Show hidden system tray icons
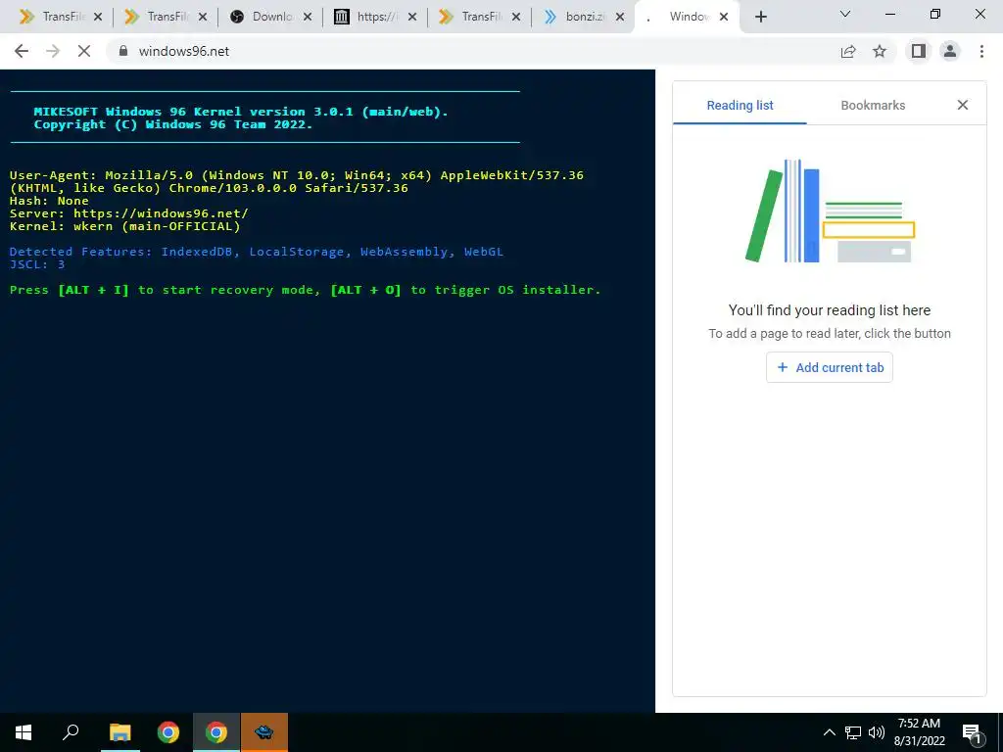This screenshot has width=1003, height=752. coord(829,732)
